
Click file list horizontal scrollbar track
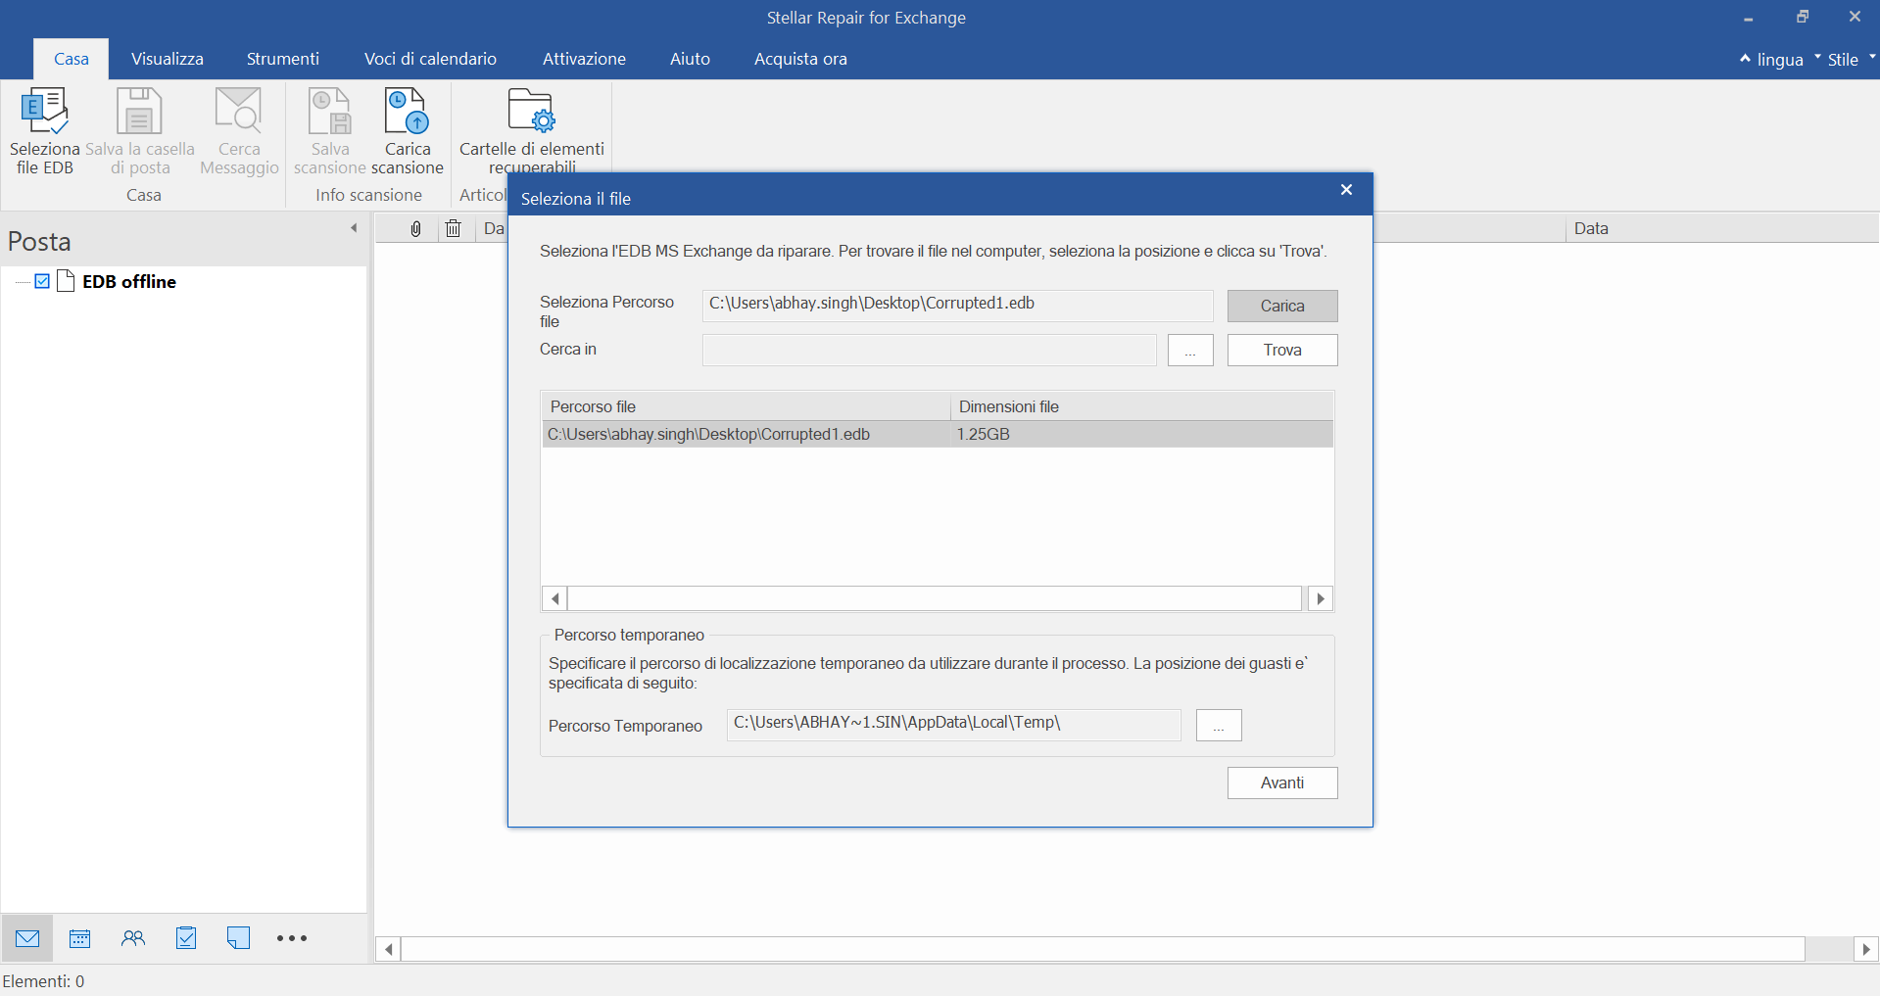click(x=935, y=598)
